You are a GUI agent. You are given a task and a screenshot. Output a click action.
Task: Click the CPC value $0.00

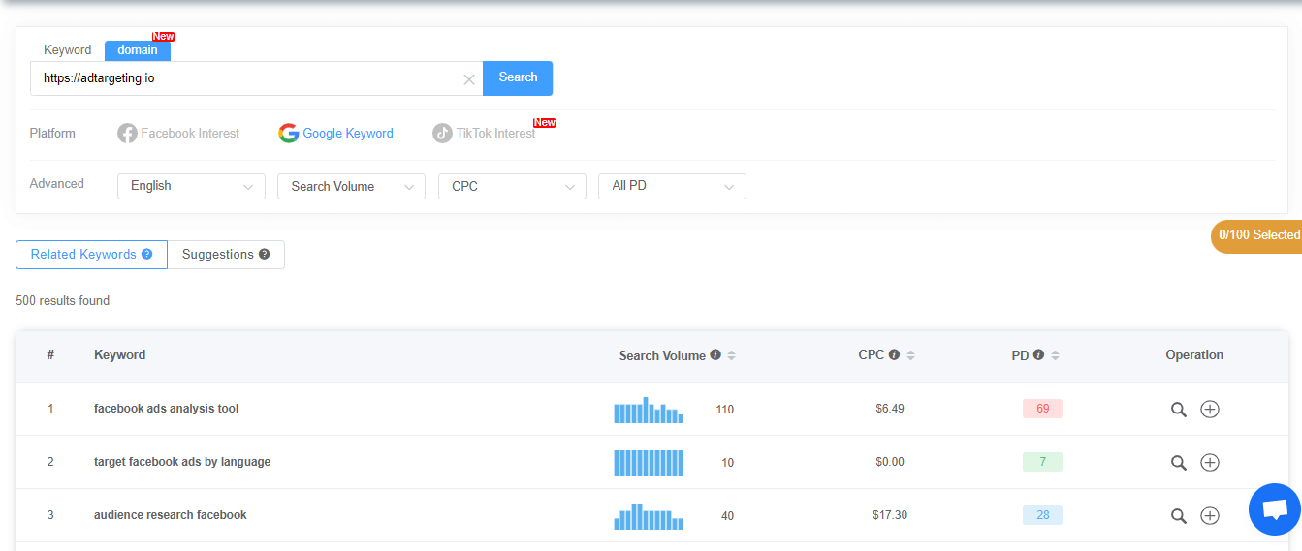click(x=890, y=462)
